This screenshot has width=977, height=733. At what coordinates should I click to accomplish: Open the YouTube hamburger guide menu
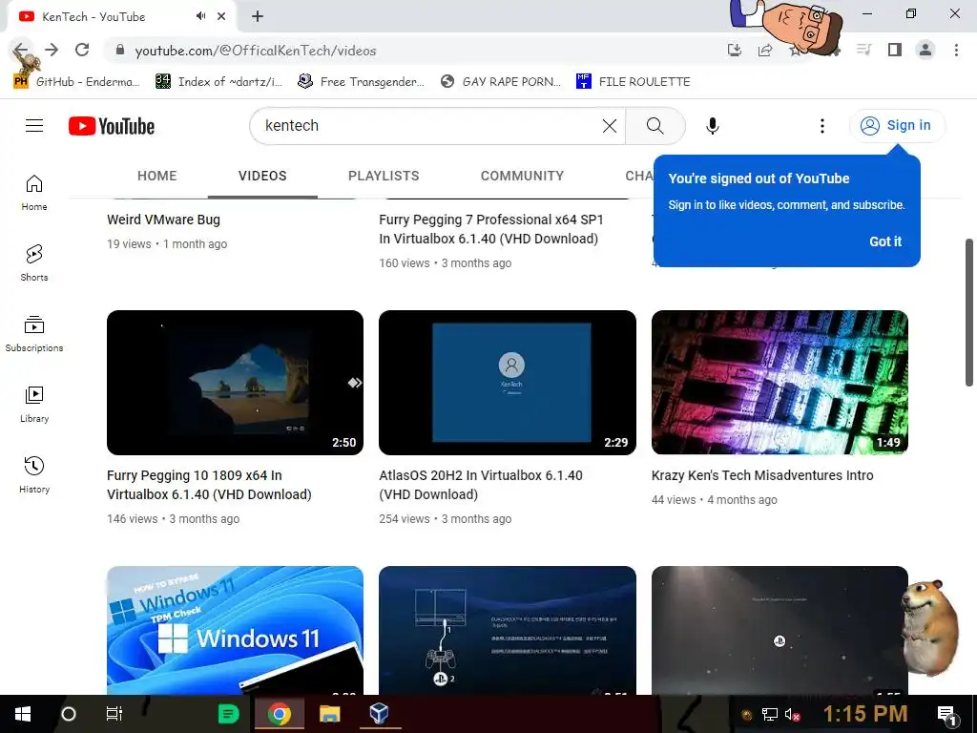point(34,126)
